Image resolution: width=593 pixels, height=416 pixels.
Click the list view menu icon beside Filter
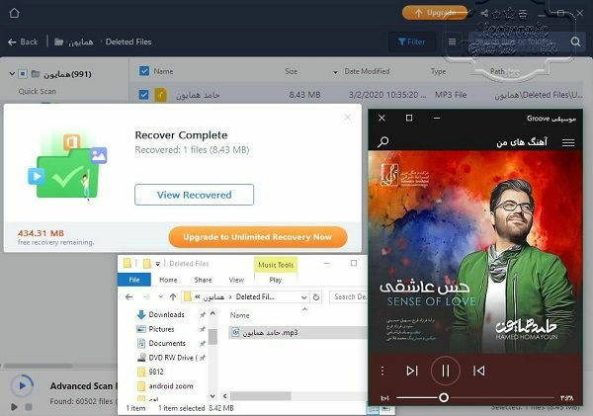452,42
